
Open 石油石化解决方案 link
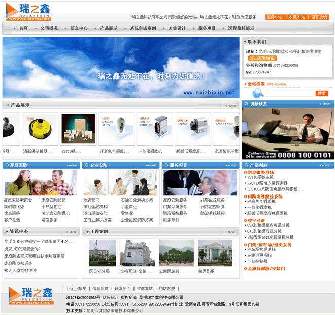coord(137,200)
